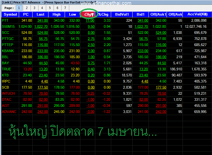Click S50M15 last price 1,022.70
The image size is (212, 155).
(41, 26)
